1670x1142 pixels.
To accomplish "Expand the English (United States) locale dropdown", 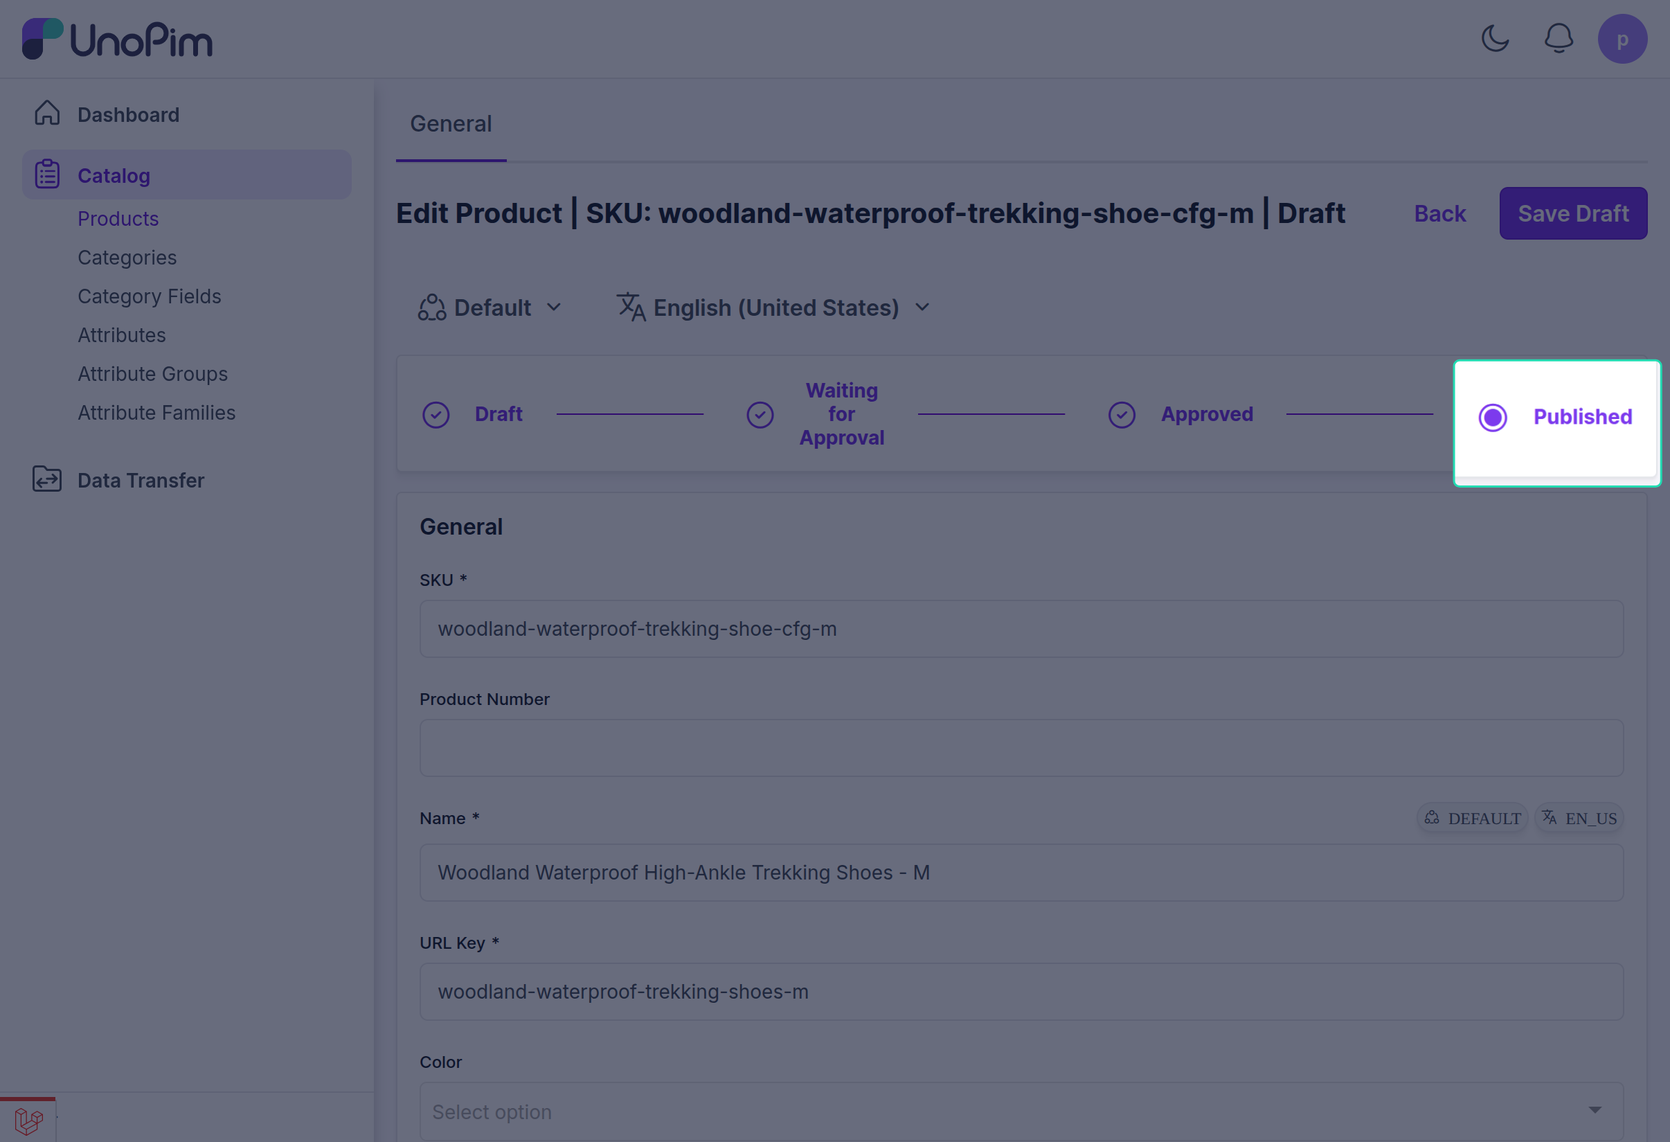I will (774, 307).
